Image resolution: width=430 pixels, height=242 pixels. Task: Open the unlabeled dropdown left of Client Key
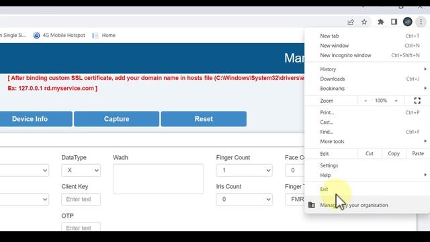tap(24, 199)
